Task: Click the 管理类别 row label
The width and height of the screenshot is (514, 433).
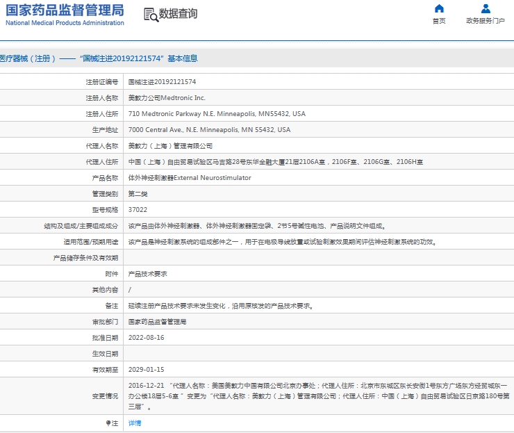Action: point(105,194)
